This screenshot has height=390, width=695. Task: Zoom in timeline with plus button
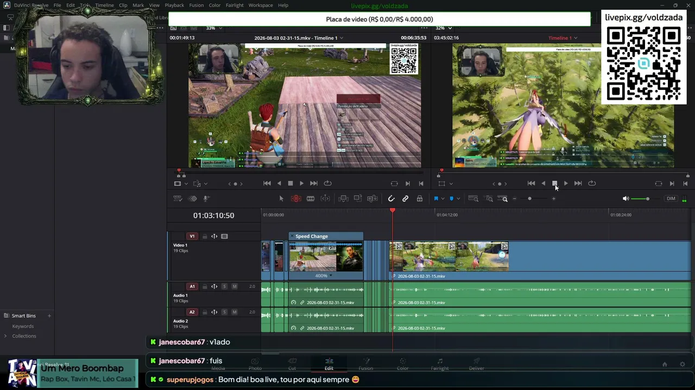pyautogui.click(x=553, y=199)
